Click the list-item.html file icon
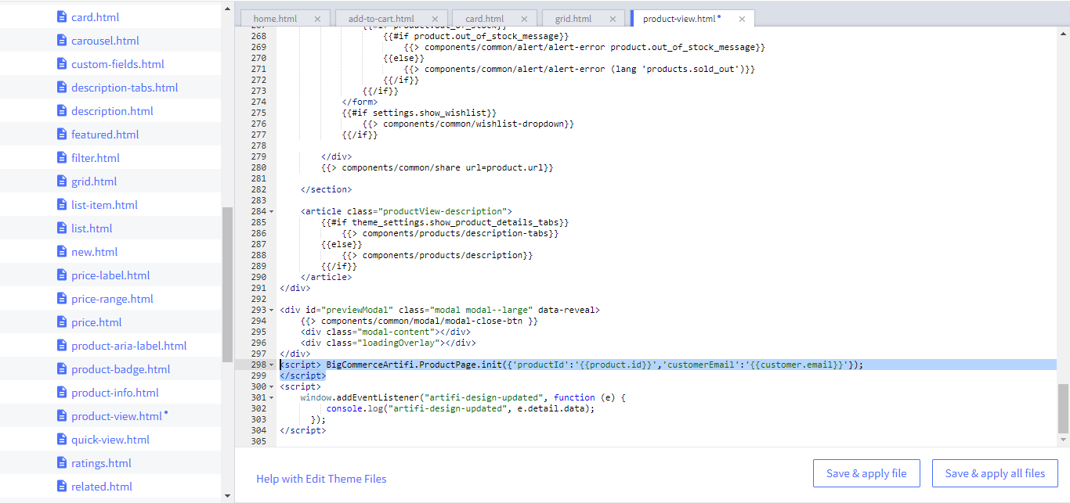Viewport: 1070px width, 503px height. pos(62,204)
